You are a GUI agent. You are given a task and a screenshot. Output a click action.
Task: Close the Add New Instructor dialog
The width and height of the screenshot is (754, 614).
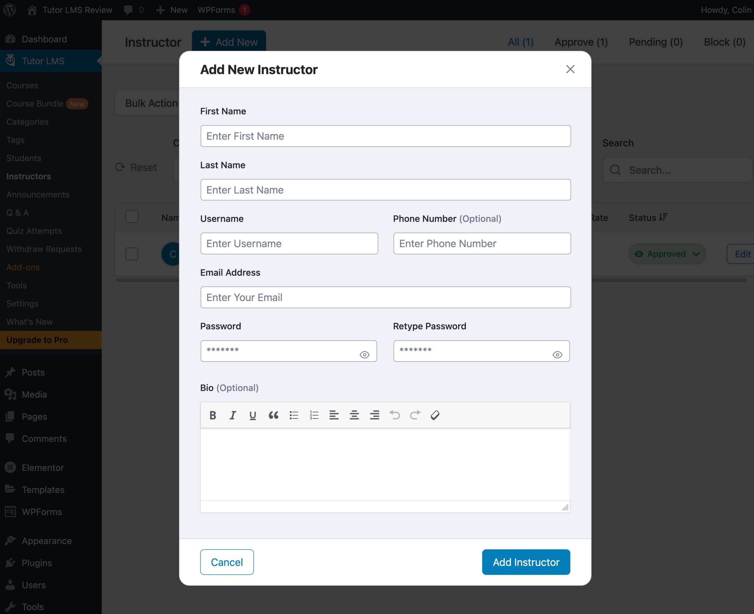pos(570,69)
